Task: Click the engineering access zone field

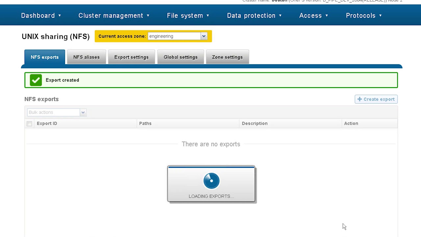Action: tap(174, 36)
